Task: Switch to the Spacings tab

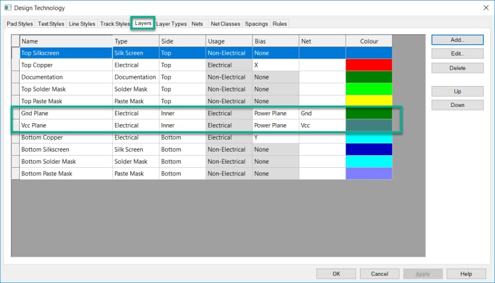Action: pos(256,24)
